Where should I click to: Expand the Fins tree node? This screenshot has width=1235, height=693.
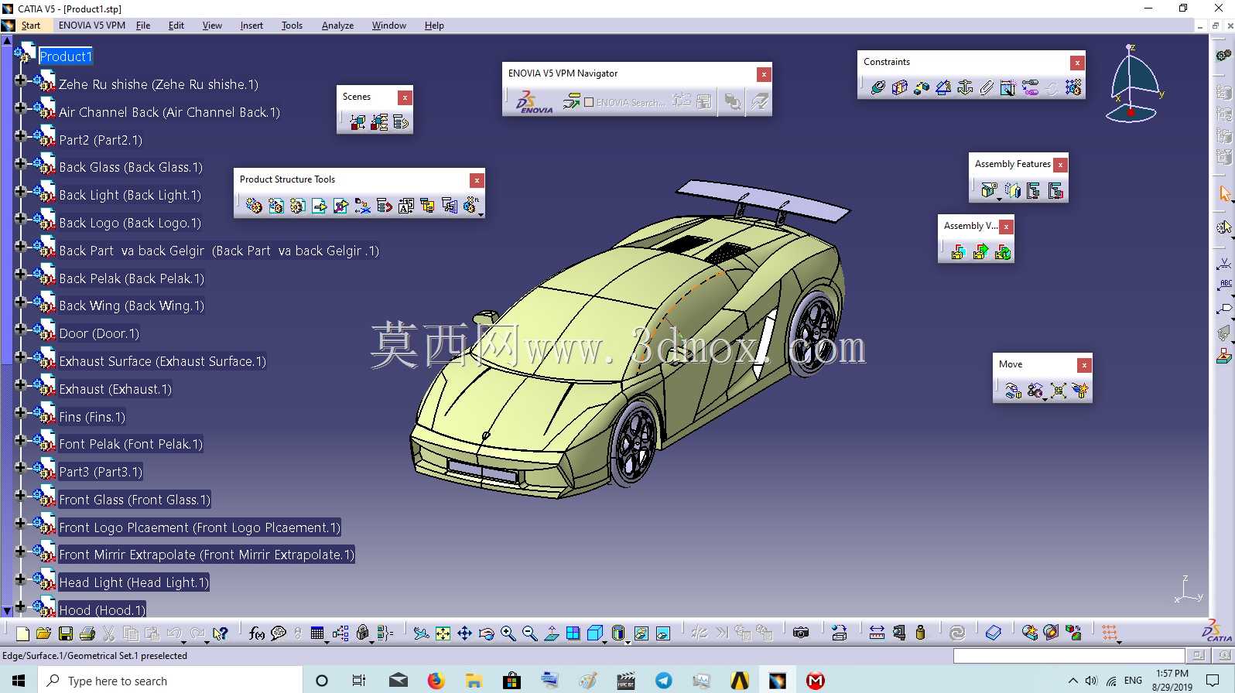pyautogui.click(x=20, y=412)
